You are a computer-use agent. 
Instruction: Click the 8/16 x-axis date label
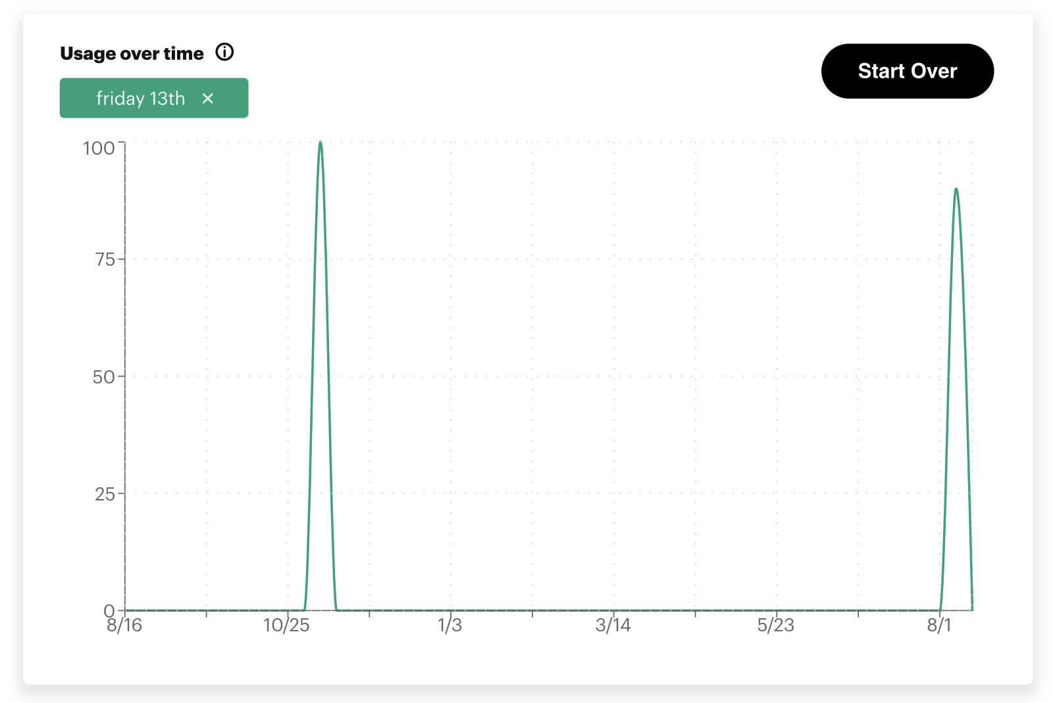coord(124,625)
